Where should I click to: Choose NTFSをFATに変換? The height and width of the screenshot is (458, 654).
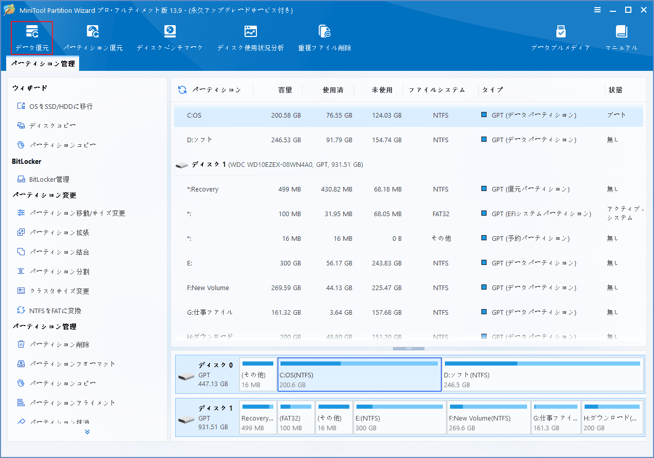[49, 311]
